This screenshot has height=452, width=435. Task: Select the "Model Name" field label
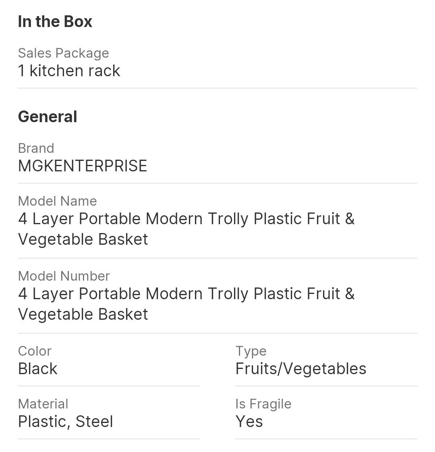[x=57, y=201]
